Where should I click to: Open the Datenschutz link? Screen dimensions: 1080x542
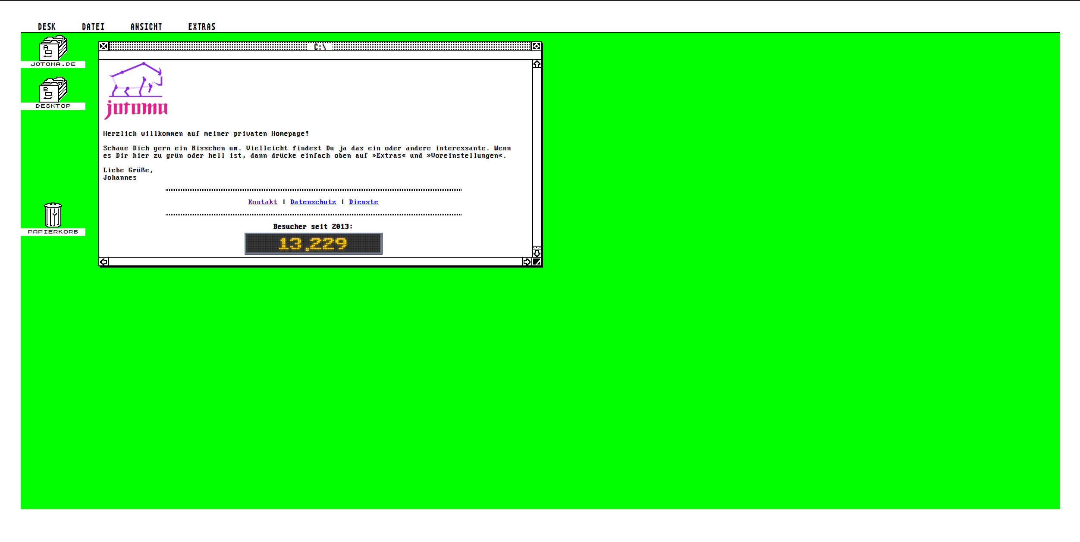tap(313, 202)
